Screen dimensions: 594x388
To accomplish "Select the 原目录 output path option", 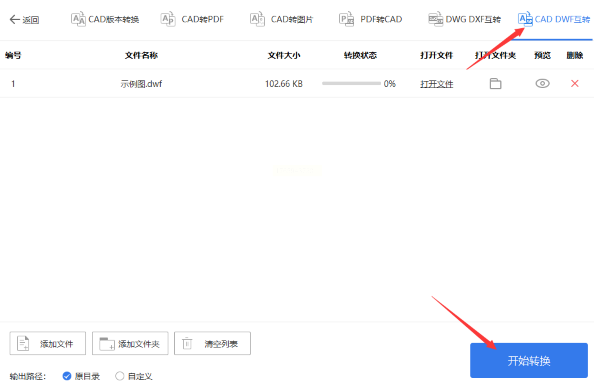I will click(67, 376).
